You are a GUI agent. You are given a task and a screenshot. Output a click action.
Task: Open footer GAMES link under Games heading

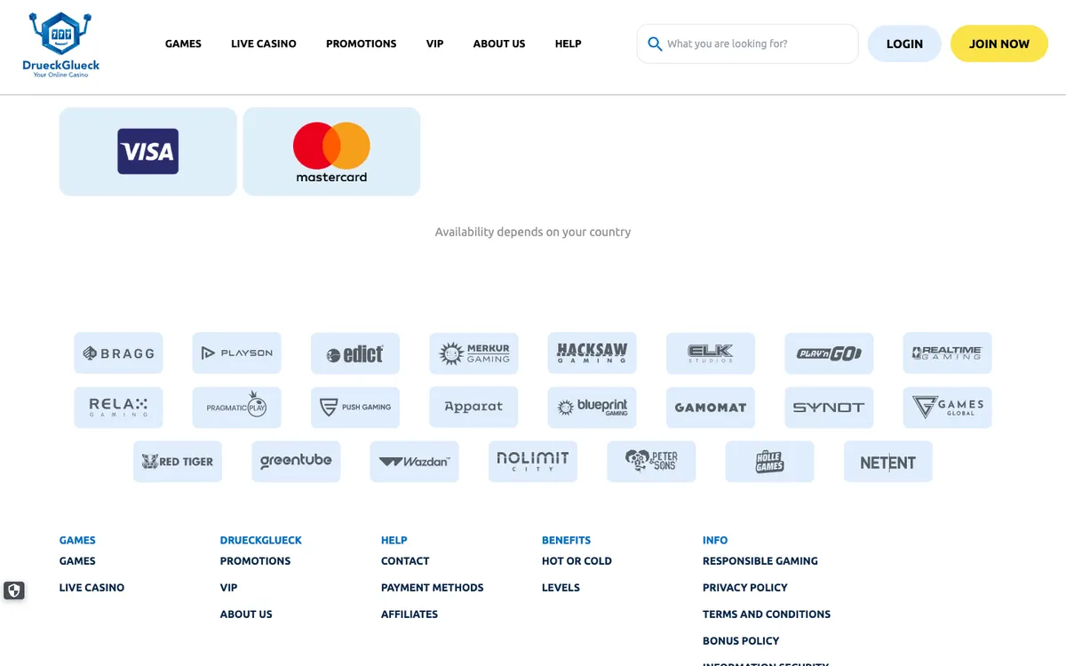77,561
